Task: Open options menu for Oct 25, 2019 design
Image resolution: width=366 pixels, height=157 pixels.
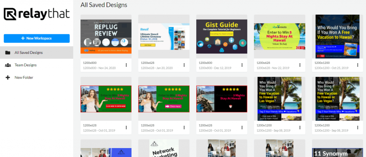Action: pyautogui.click(x=357, y=65)
